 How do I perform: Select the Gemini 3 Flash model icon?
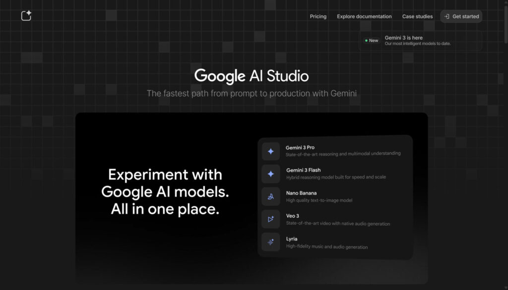[270, 174]
